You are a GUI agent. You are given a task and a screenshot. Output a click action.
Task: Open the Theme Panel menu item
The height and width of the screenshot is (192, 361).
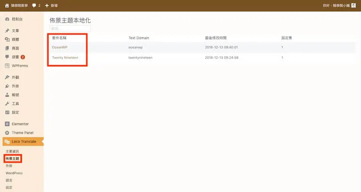22,133
